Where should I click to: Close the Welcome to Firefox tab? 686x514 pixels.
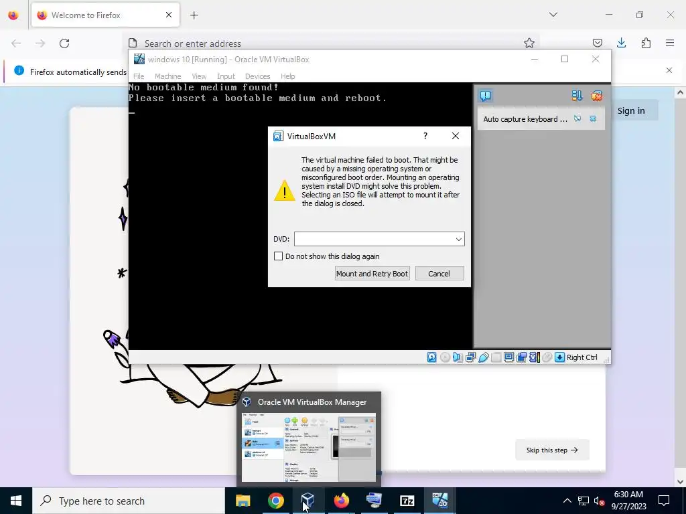coord(169,15)
